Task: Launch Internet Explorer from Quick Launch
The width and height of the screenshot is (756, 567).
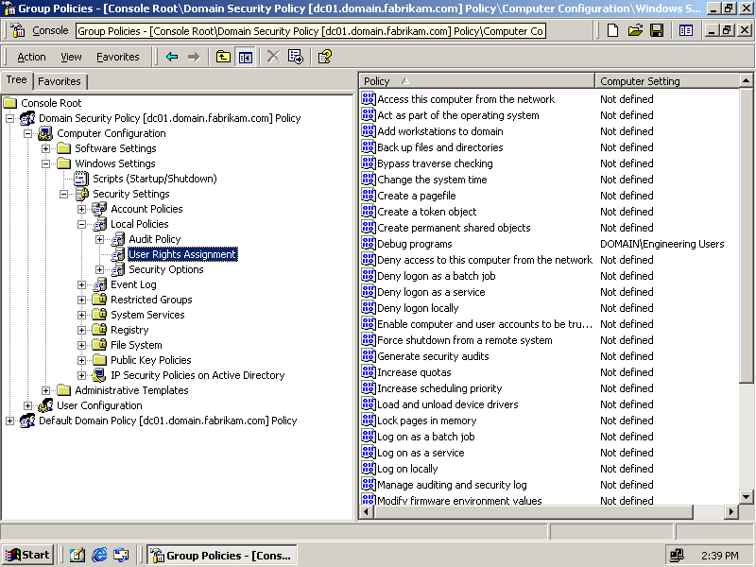Action: (99, 555)
